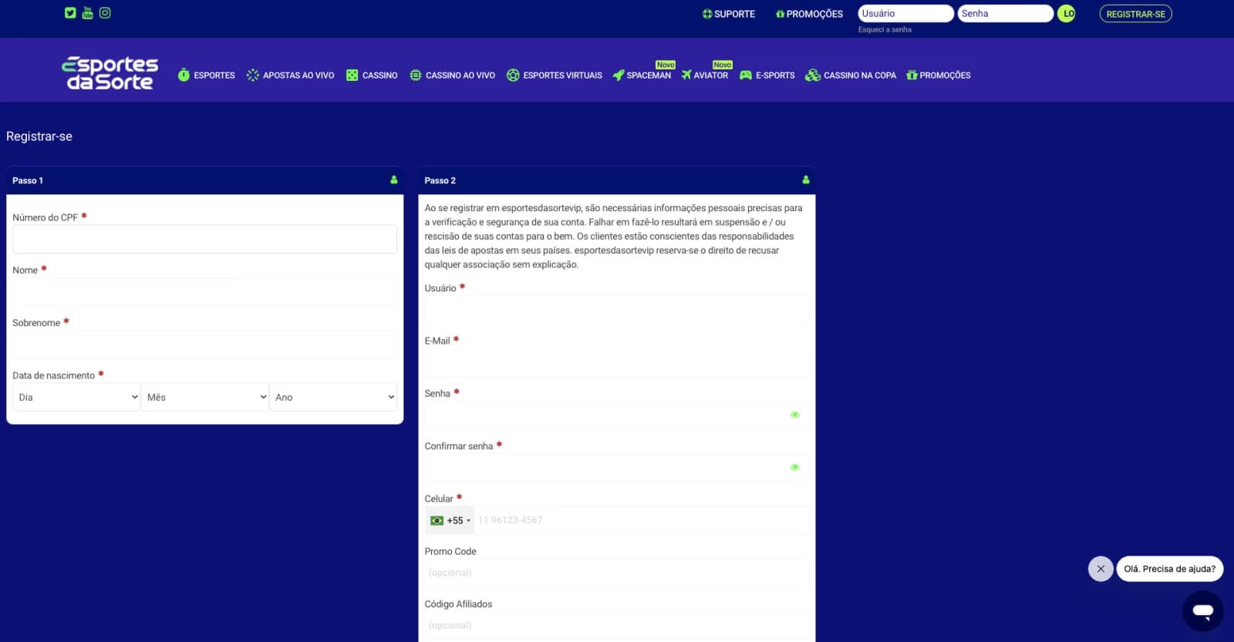Open the Twitter social icon
The image size is (1234, 642).
click(x=70, y=12)
